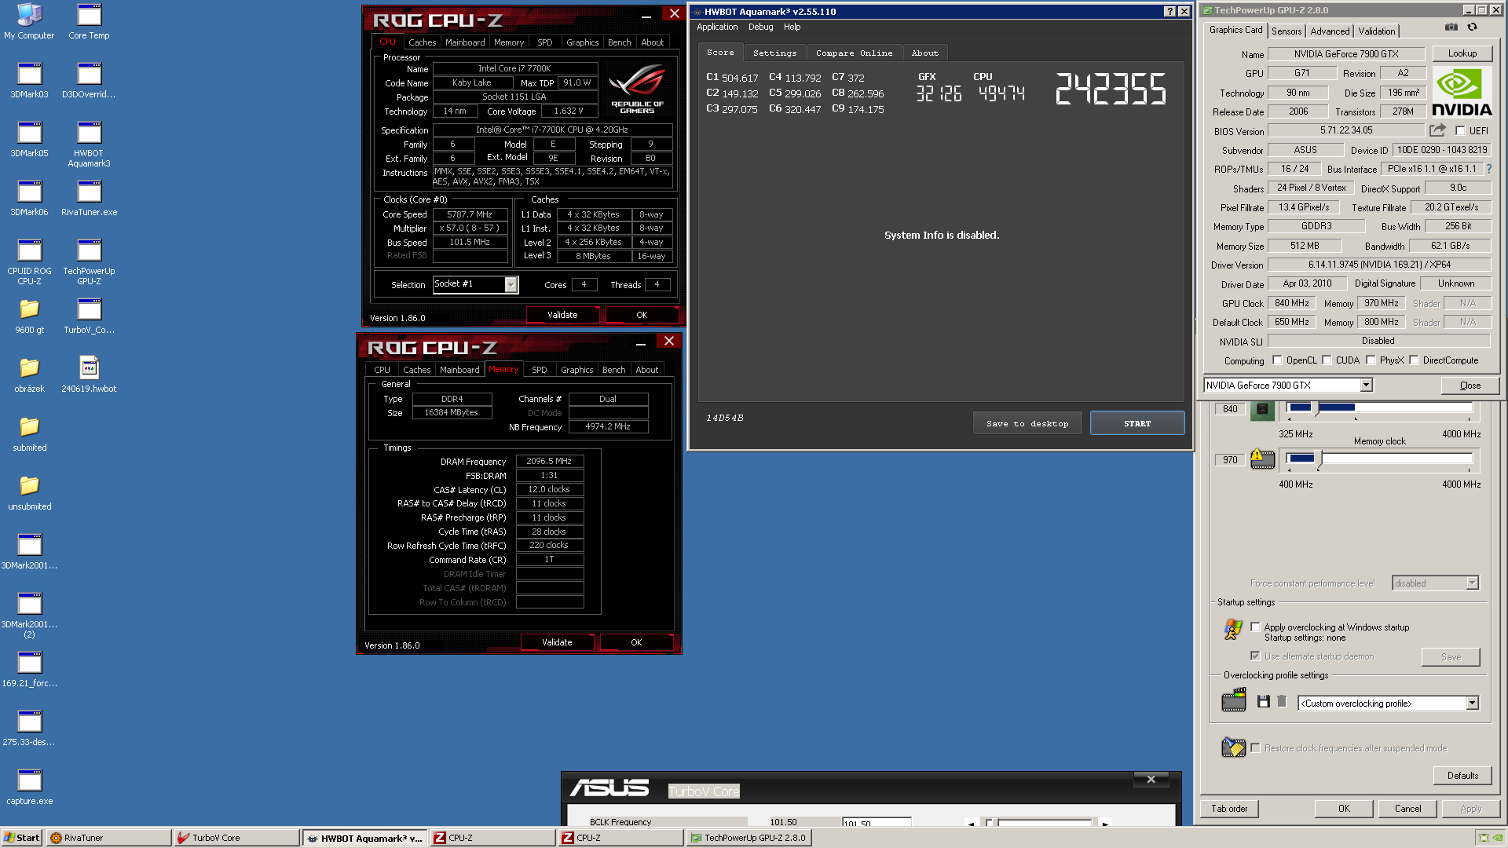
Task: Select the 3DMark06 desktop icon
Action: 29,198
